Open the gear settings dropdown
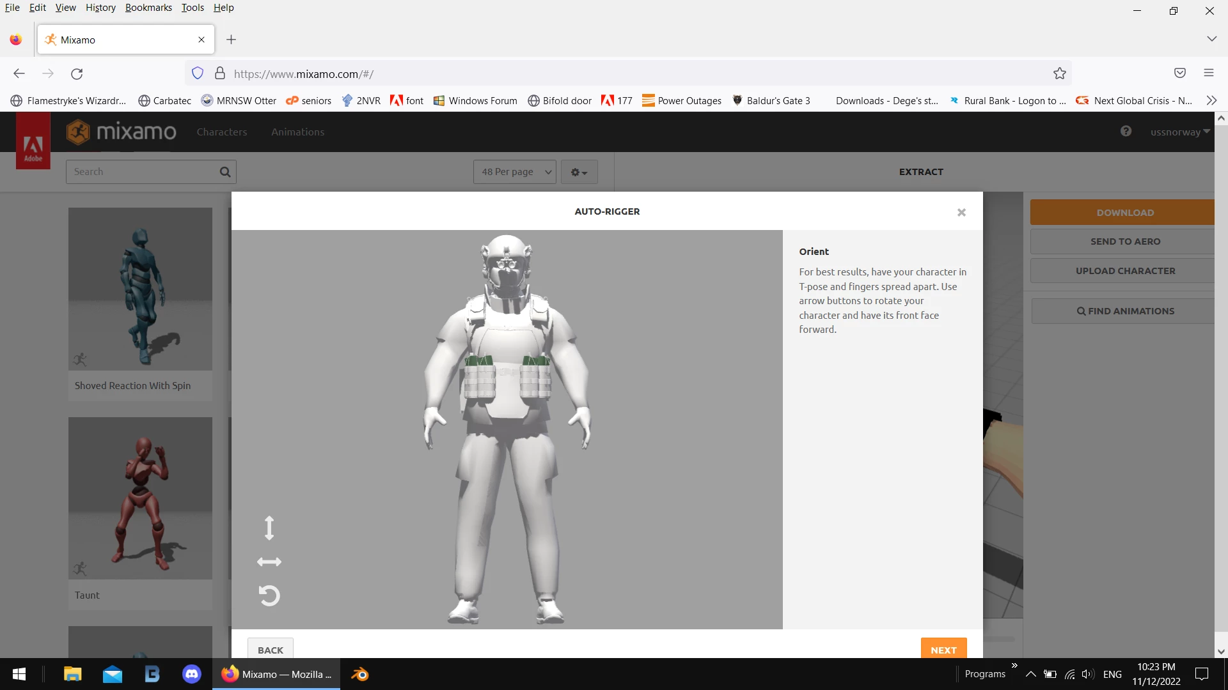 pyautogui.click(x=579, y=172)
